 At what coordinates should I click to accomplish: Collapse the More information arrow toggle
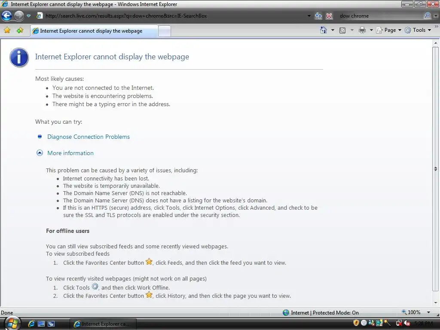pyautogui.click(x=40, y=153)
